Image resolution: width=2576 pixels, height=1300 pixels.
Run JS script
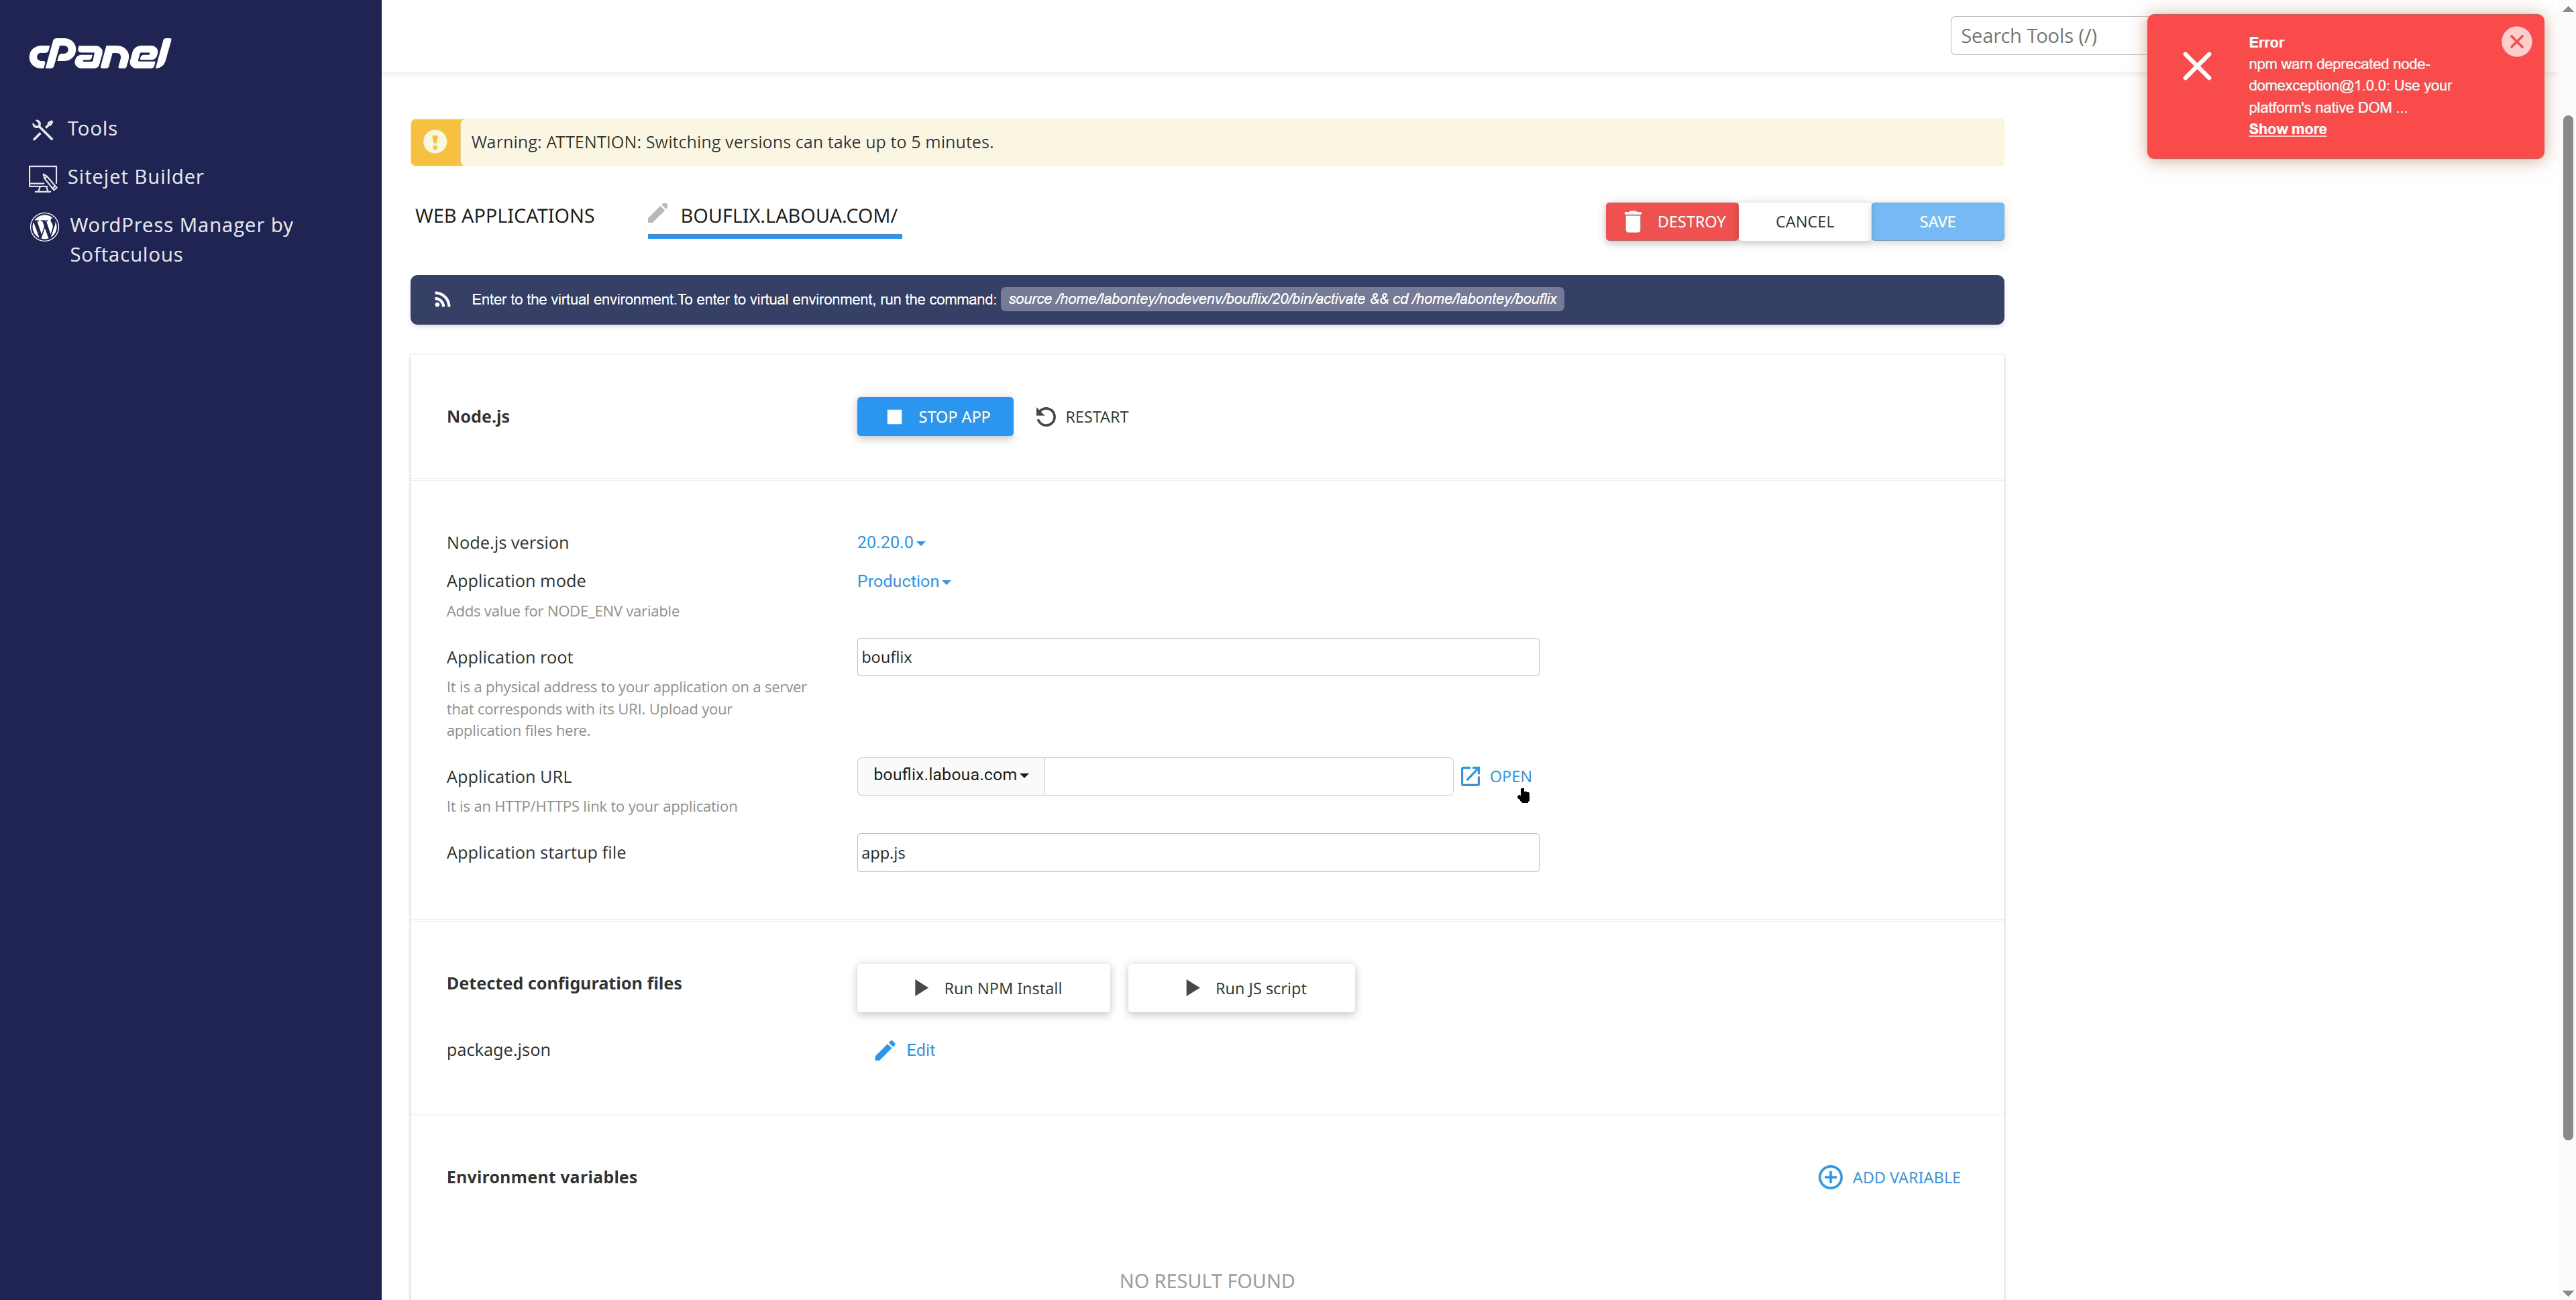tap(1241, 988)
